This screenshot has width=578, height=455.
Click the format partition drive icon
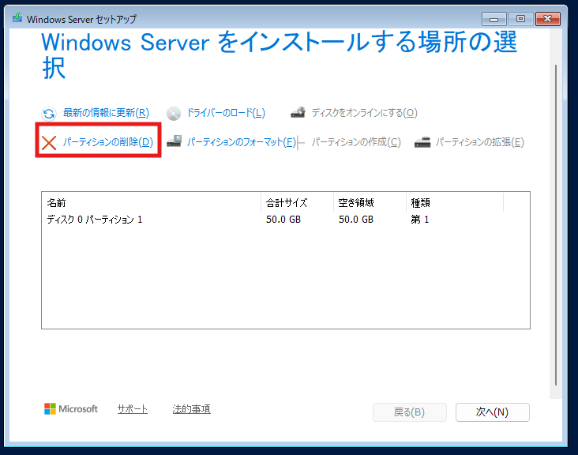pyautogui.click(x=174, y=141)
